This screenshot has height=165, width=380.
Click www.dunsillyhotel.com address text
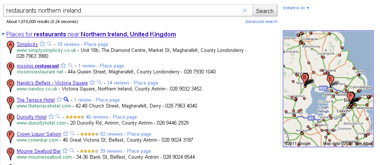[x=41, y=123]
